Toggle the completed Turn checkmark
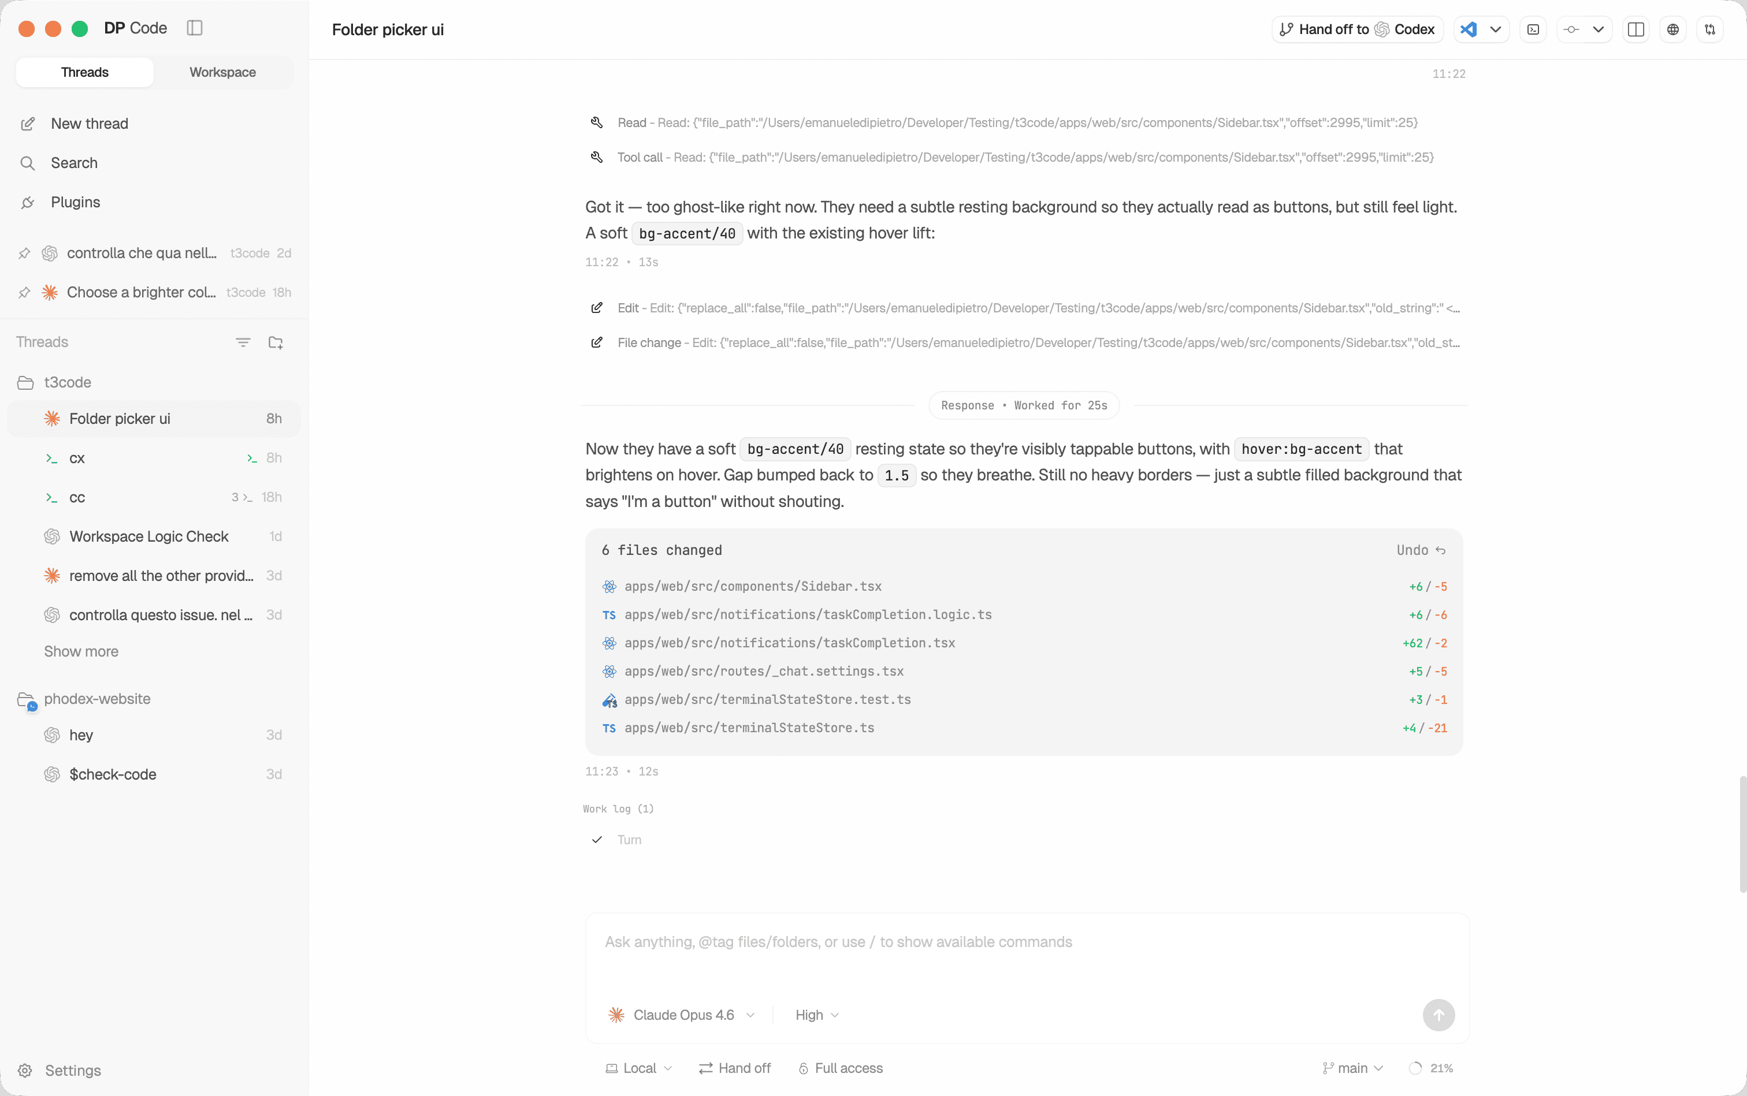 596,840
